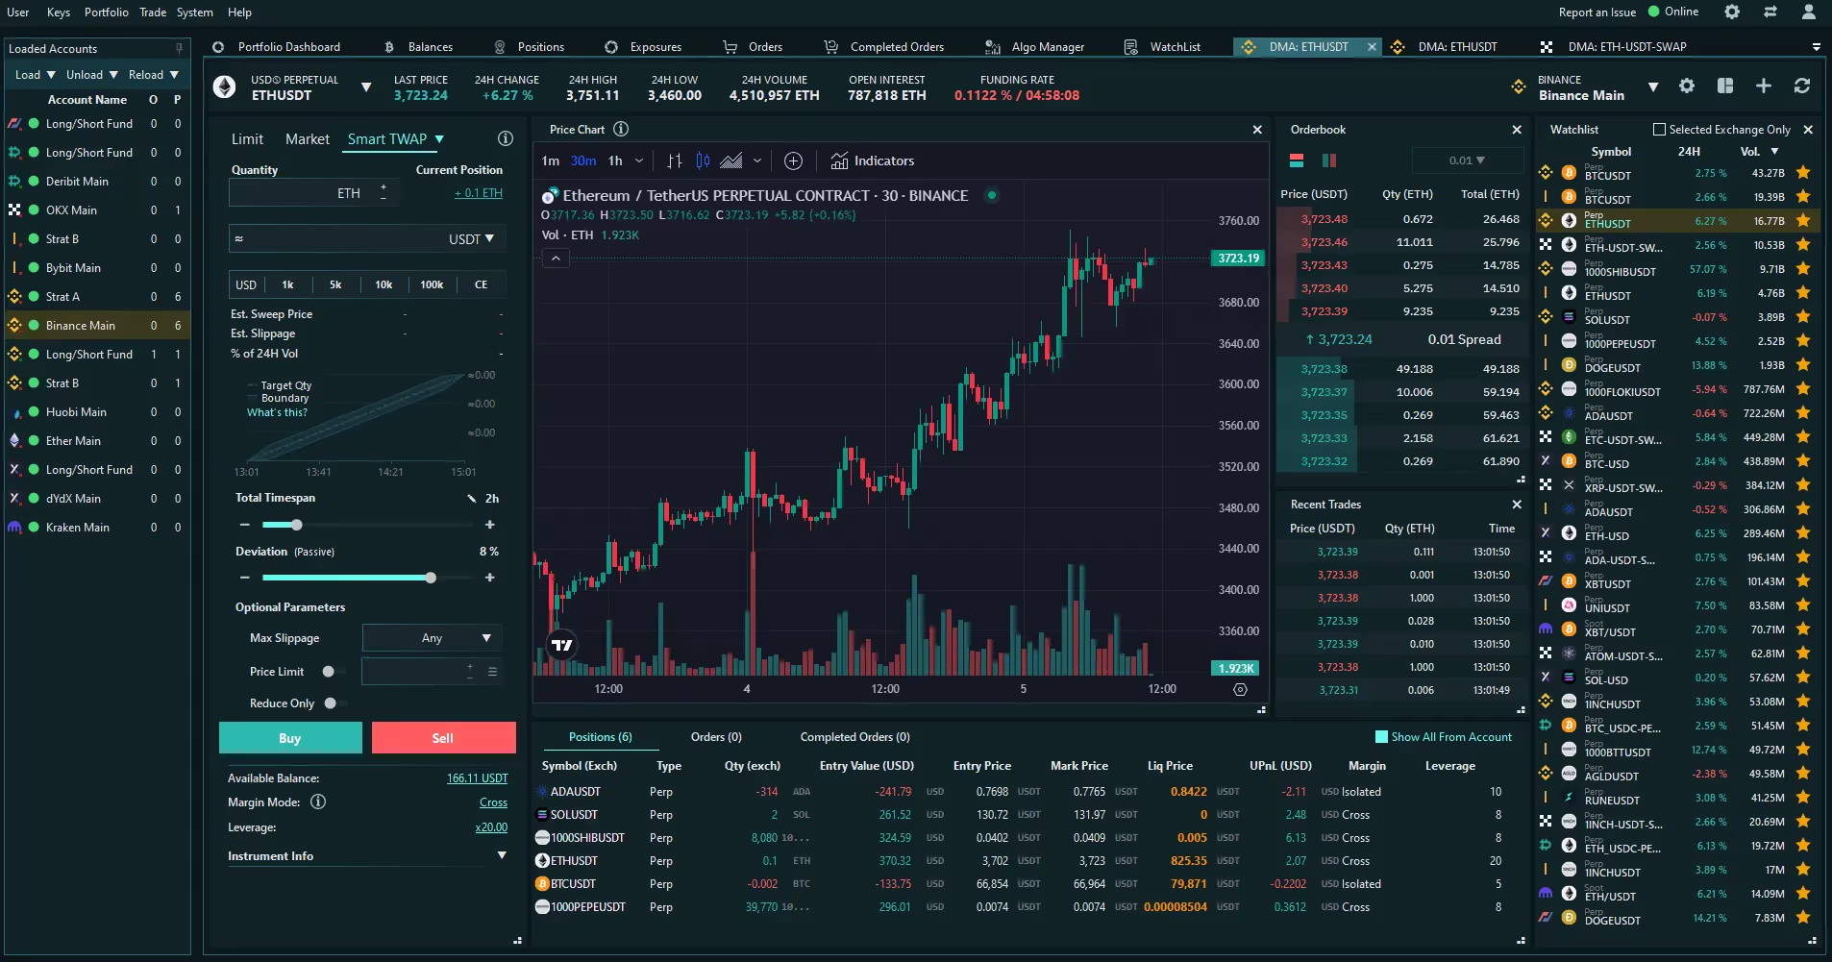Open chart Indicators
Screen dimensions: 1832x962
pos(873,160)
